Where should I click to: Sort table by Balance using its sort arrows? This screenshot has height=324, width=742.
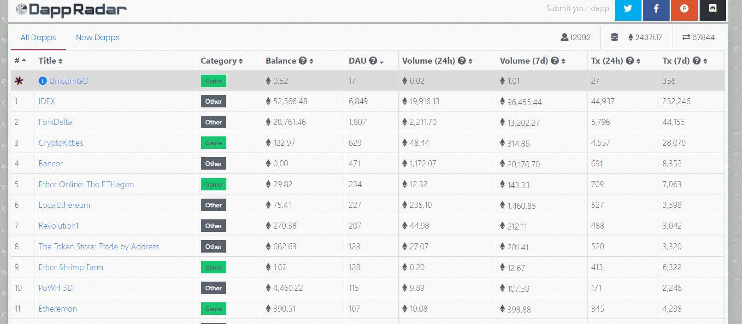point(311,61)
